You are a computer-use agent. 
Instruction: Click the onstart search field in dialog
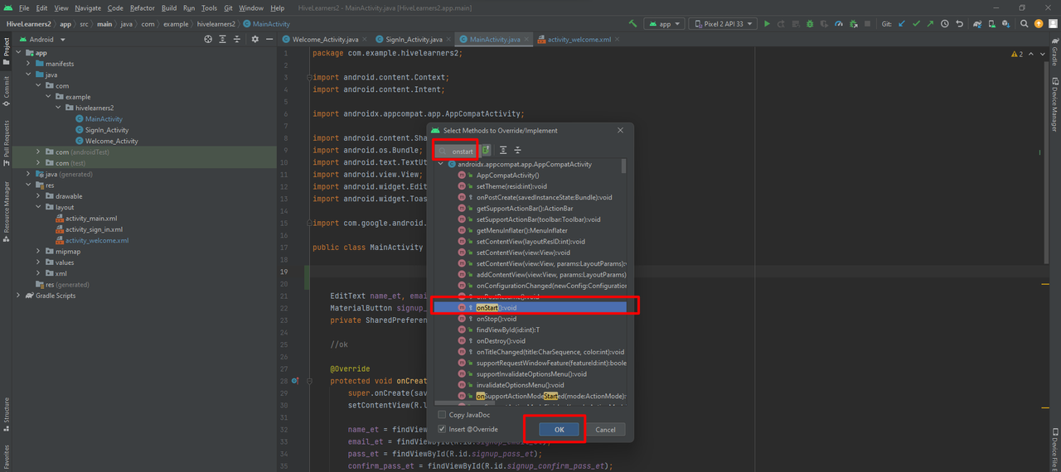click(x=456, y=151)
